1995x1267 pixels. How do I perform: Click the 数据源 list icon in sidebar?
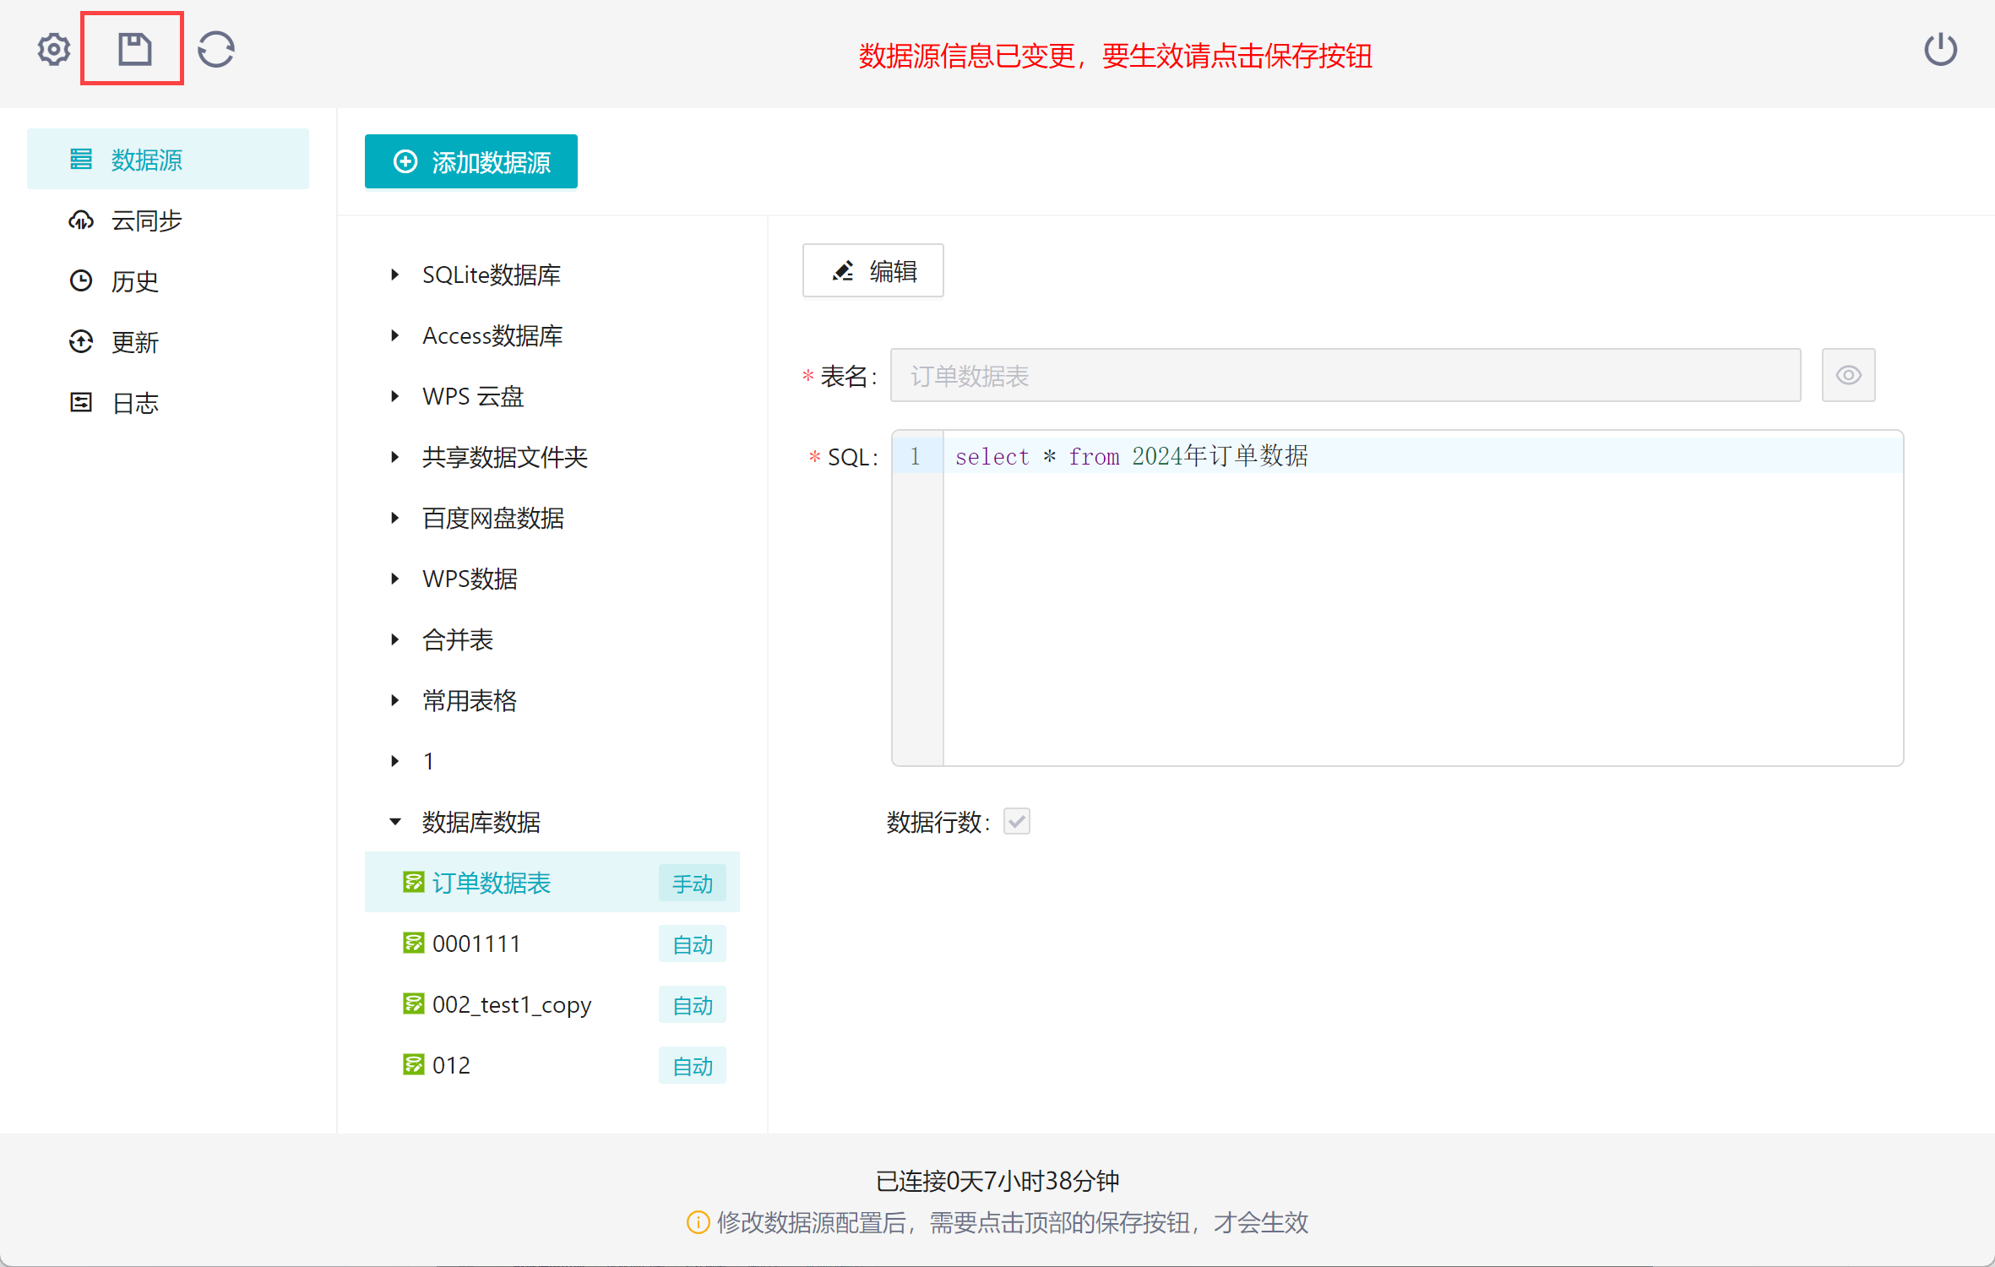(x=81, y=159)
